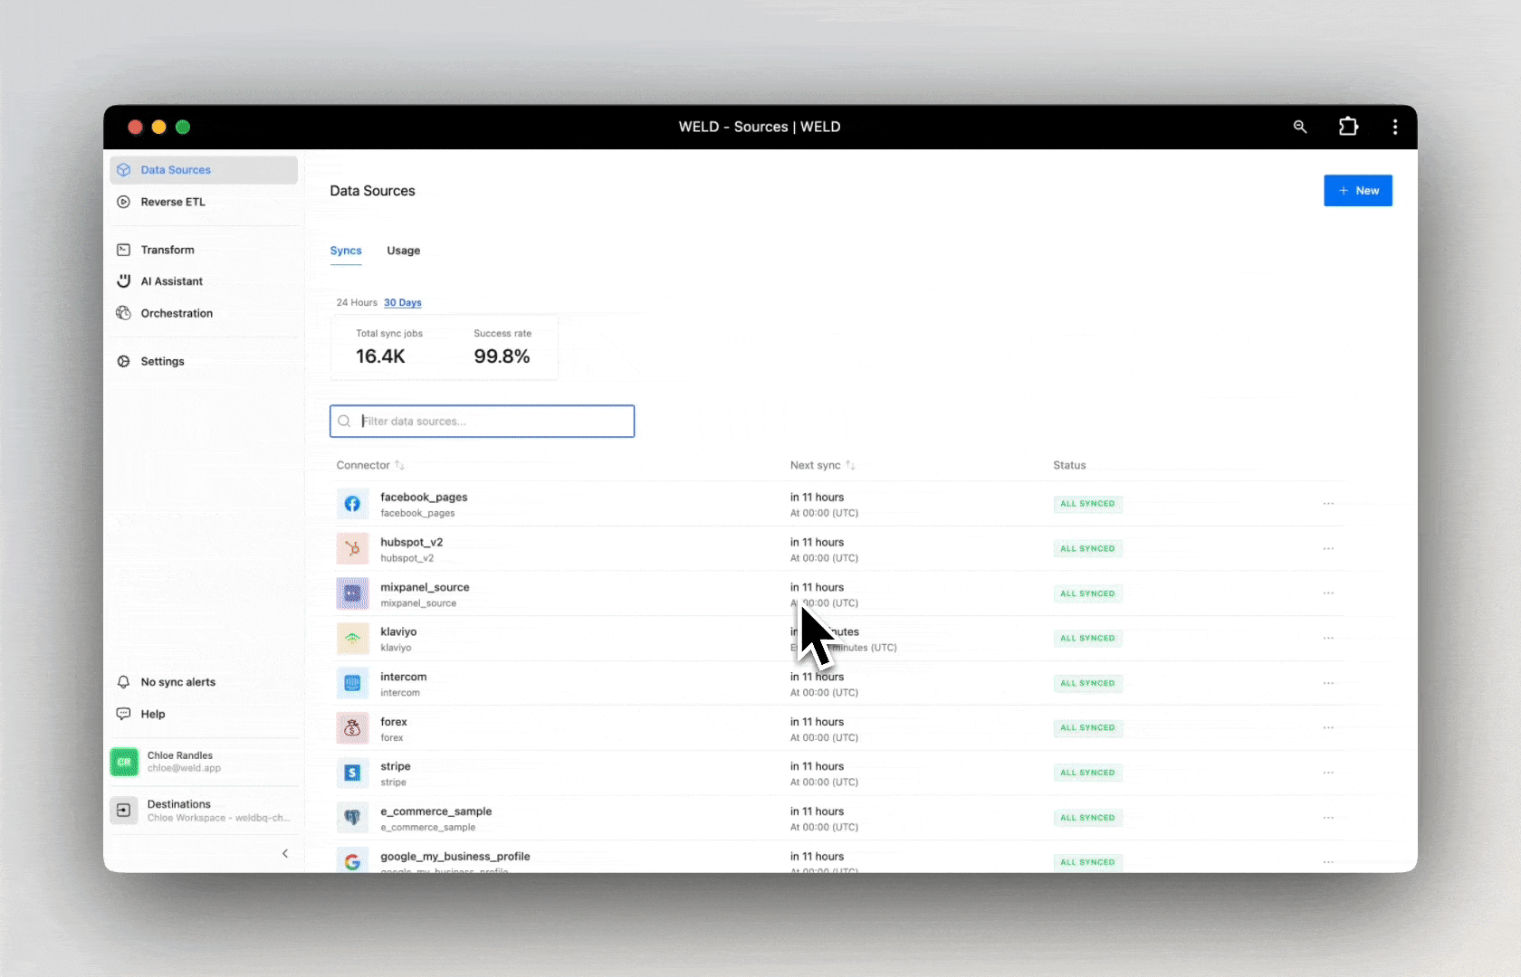Screen dimensions: 1521x977
Task: Switch to the Usage tab
Action: pyautogui.click(x=403, y=251)
